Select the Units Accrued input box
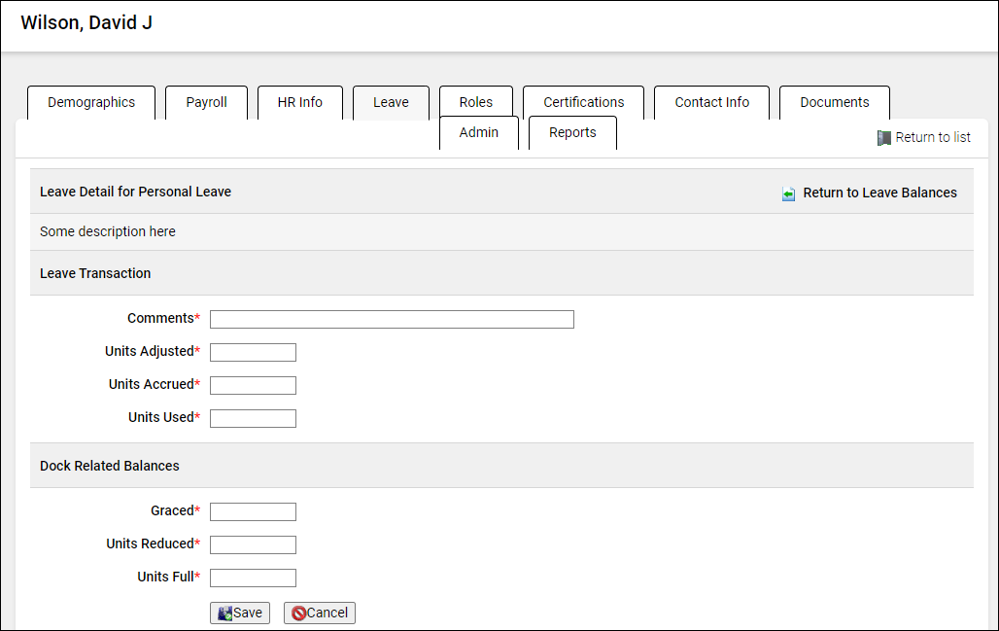 (x=253, y=385)
